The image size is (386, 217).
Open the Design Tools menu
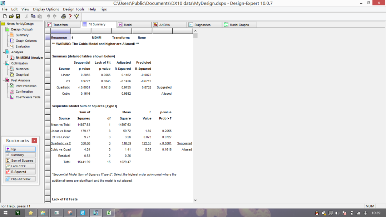point(74,9)
